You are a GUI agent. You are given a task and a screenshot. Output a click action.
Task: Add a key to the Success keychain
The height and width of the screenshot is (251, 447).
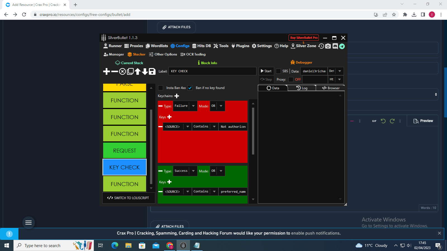(x=169, y=182)
